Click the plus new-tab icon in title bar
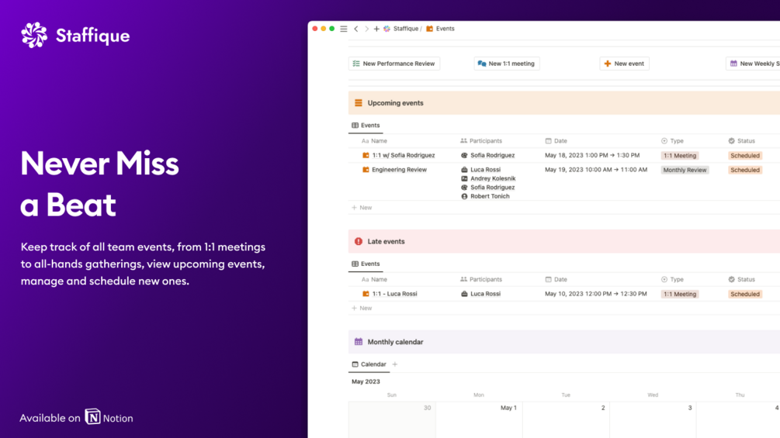The image size is (780, 438). point(376,29)
